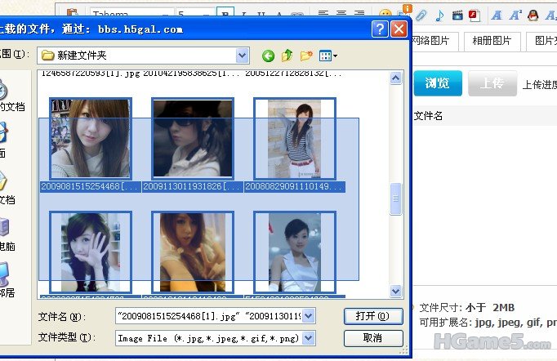Screen dimensions: 557x361
Task: Expand the 文件类型 dropdown arrow
Action: 309,338
